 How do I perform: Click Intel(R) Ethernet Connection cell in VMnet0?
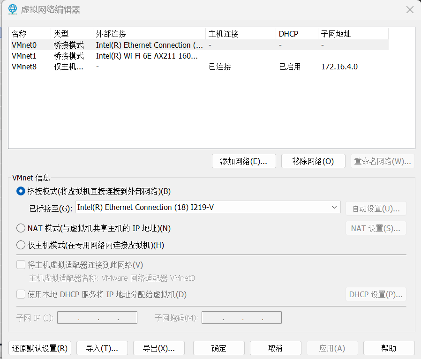149,45
